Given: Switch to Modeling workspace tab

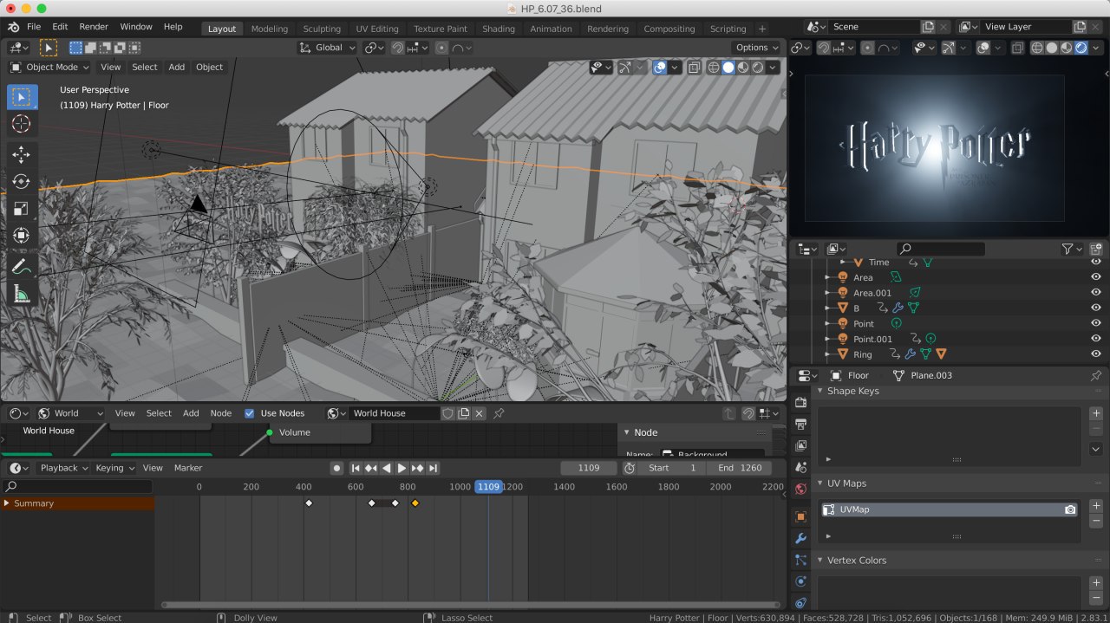Looking at the screenshot, I should 269,29.
